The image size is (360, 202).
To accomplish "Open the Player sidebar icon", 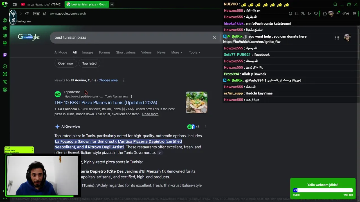I will tap(5, 66).
